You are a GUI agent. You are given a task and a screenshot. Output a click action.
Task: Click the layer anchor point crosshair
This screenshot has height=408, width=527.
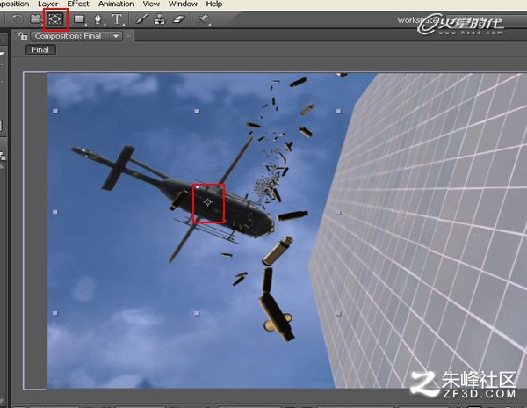208,202
